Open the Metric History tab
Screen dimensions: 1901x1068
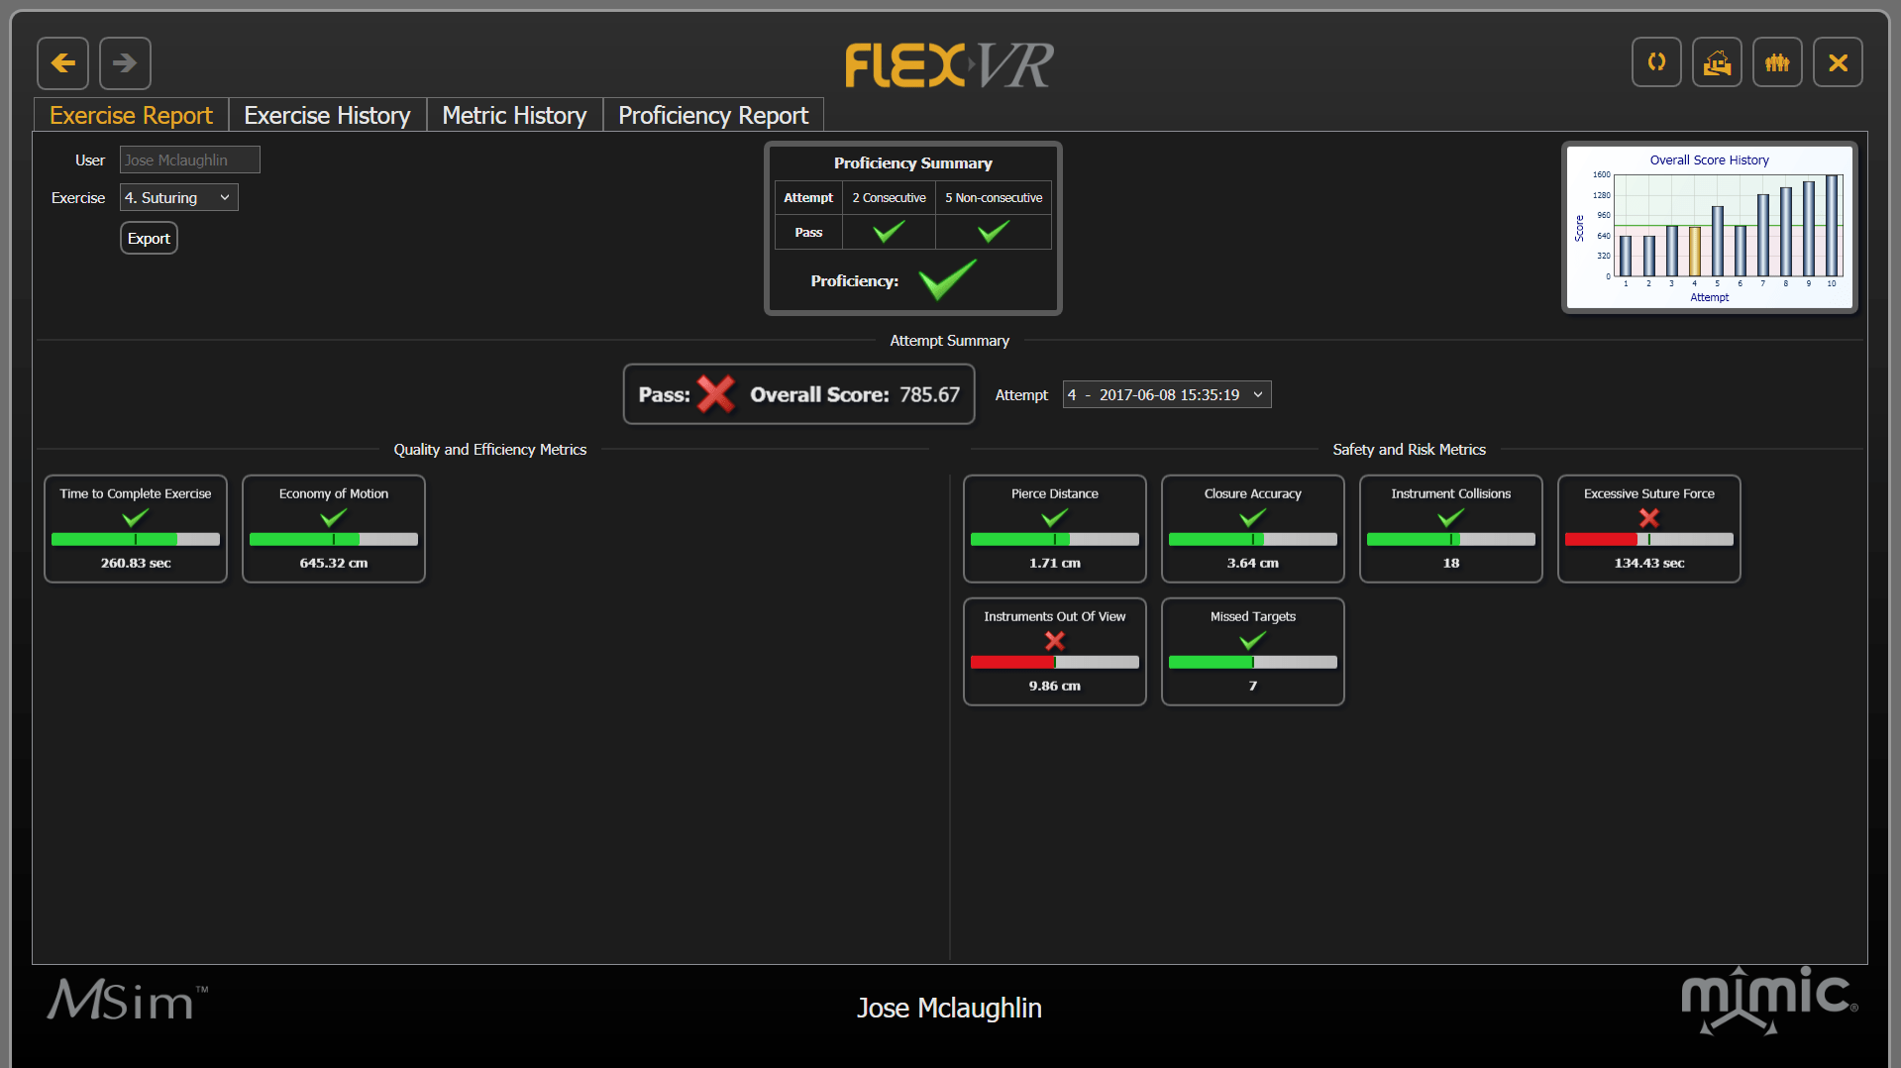tap(514, 115)
